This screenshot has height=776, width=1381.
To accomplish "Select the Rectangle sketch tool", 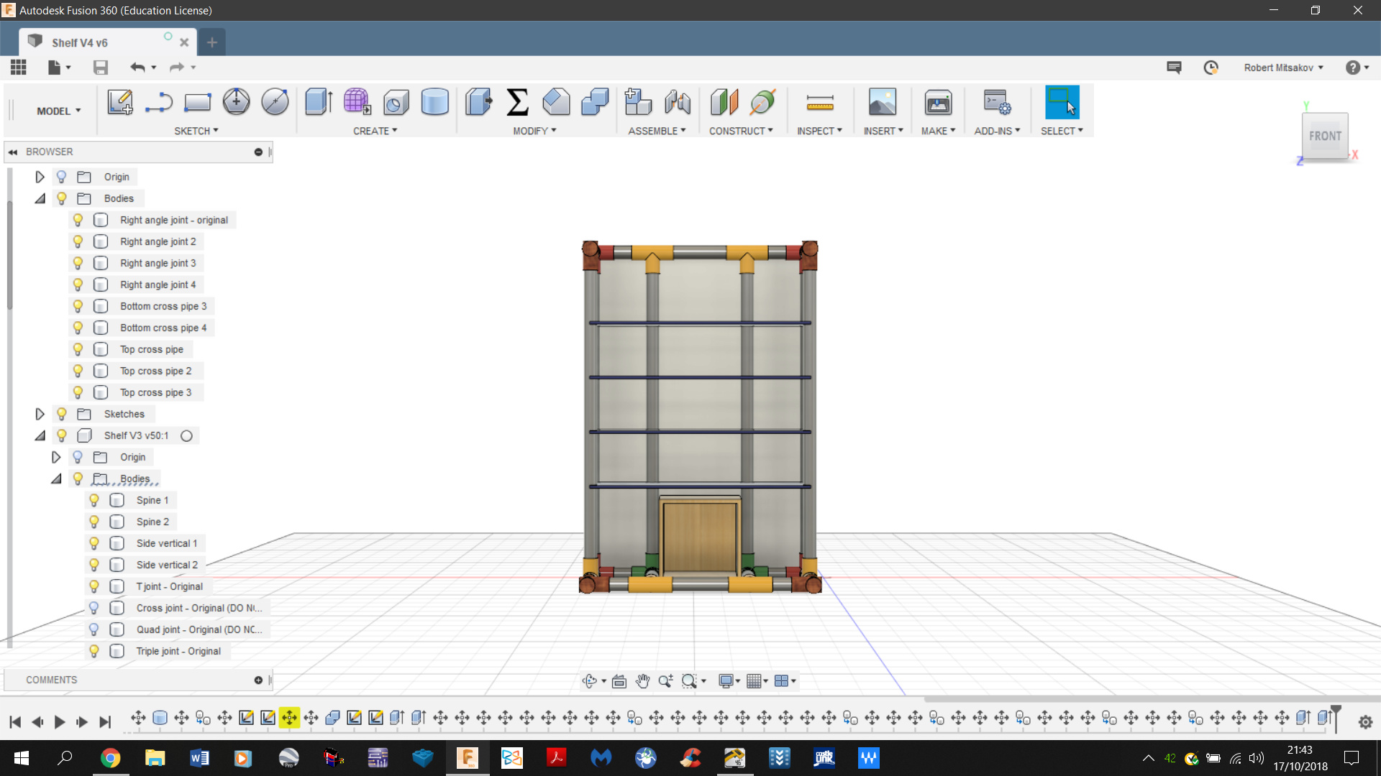I will (197, 102).
